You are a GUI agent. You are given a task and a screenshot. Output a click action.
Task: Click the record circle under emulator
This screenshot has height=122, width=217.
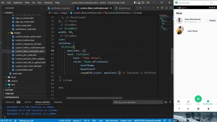click(x=198, y=109)
